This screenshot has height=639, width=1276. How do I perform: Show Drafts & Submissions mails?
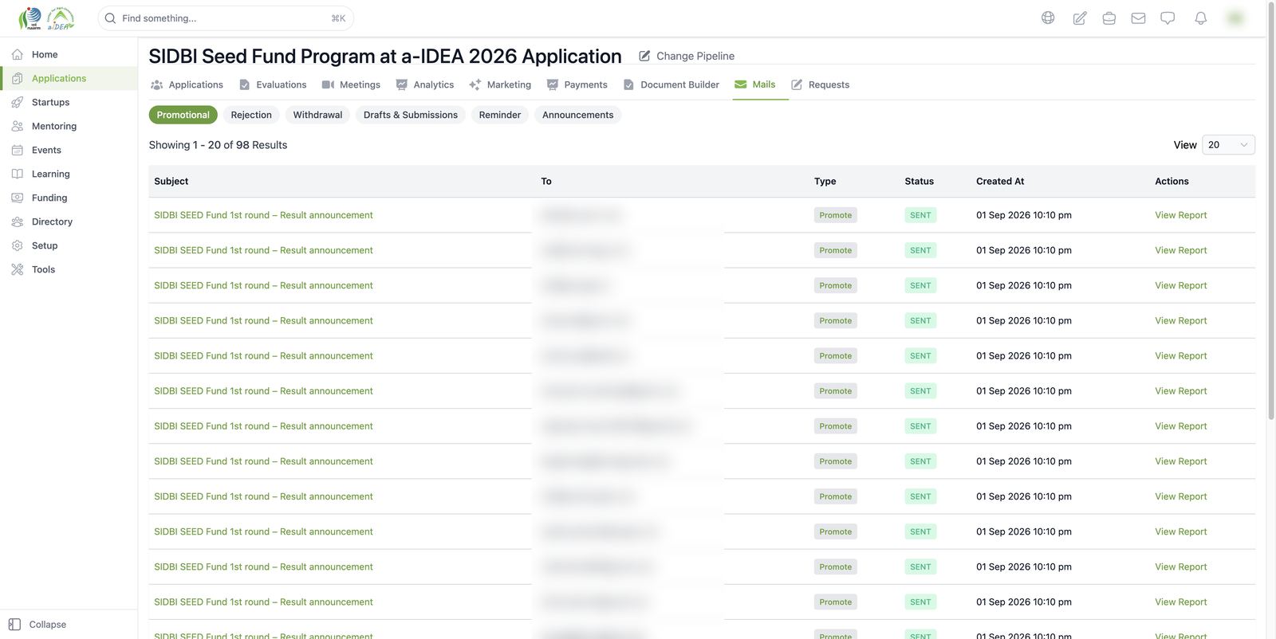[x=411, y=115]
